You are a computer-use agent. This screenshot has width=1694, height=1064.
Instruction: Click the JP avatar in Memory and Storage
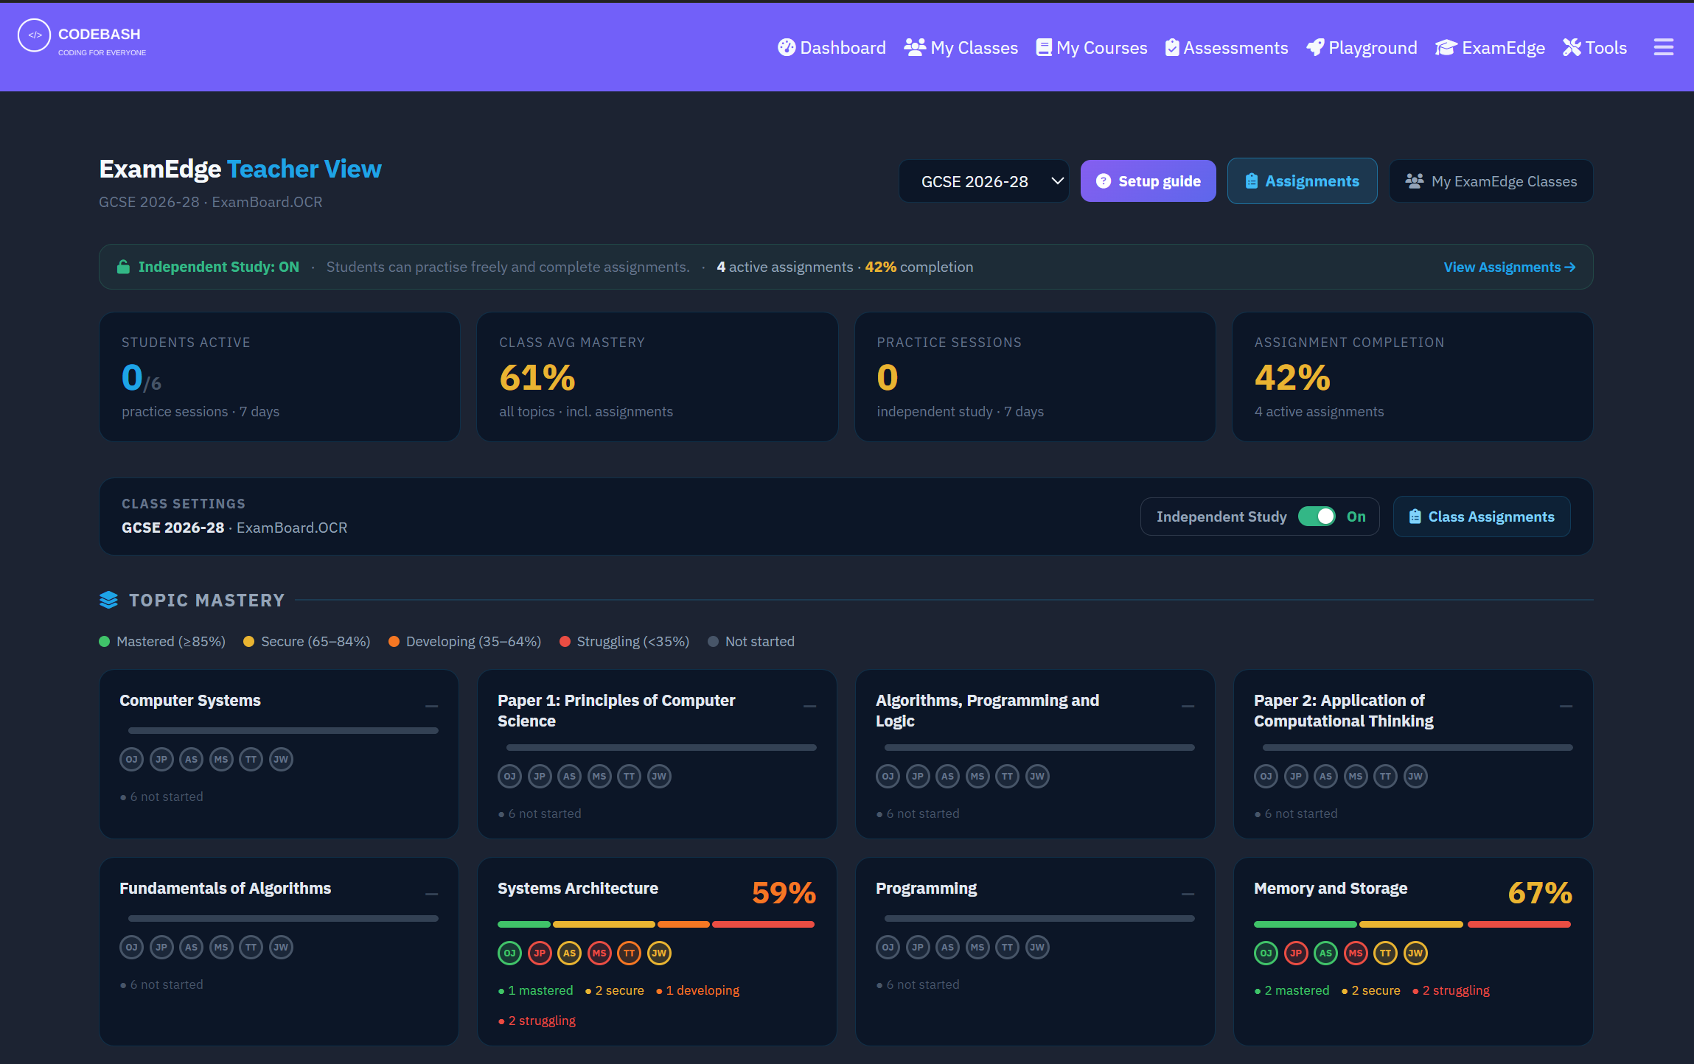(1296, 953)
